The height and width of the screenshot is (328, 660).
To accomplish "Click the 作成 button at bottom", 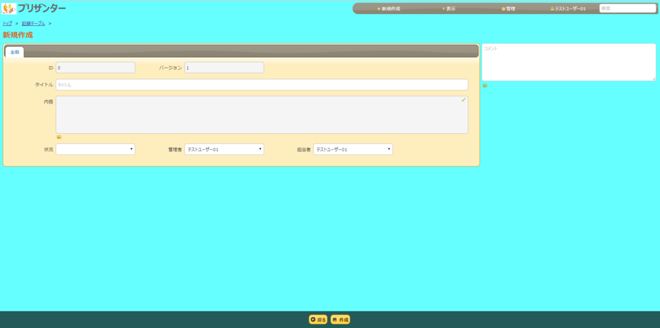I will point(340,320).
